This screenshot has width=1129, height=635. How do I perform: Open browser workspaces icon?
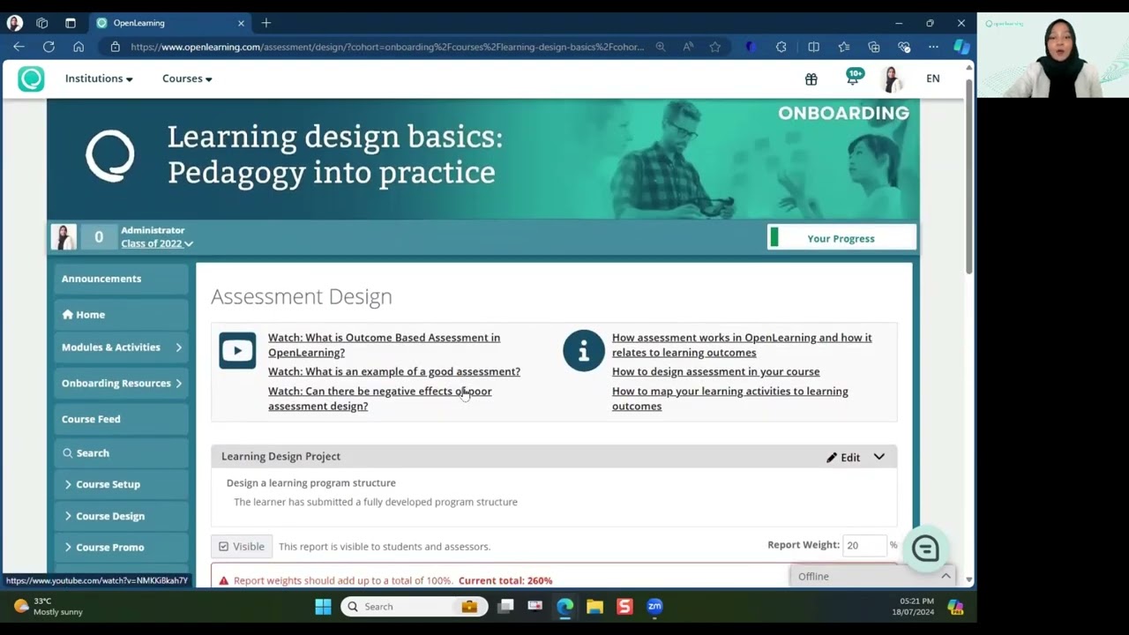coord(41,23)
